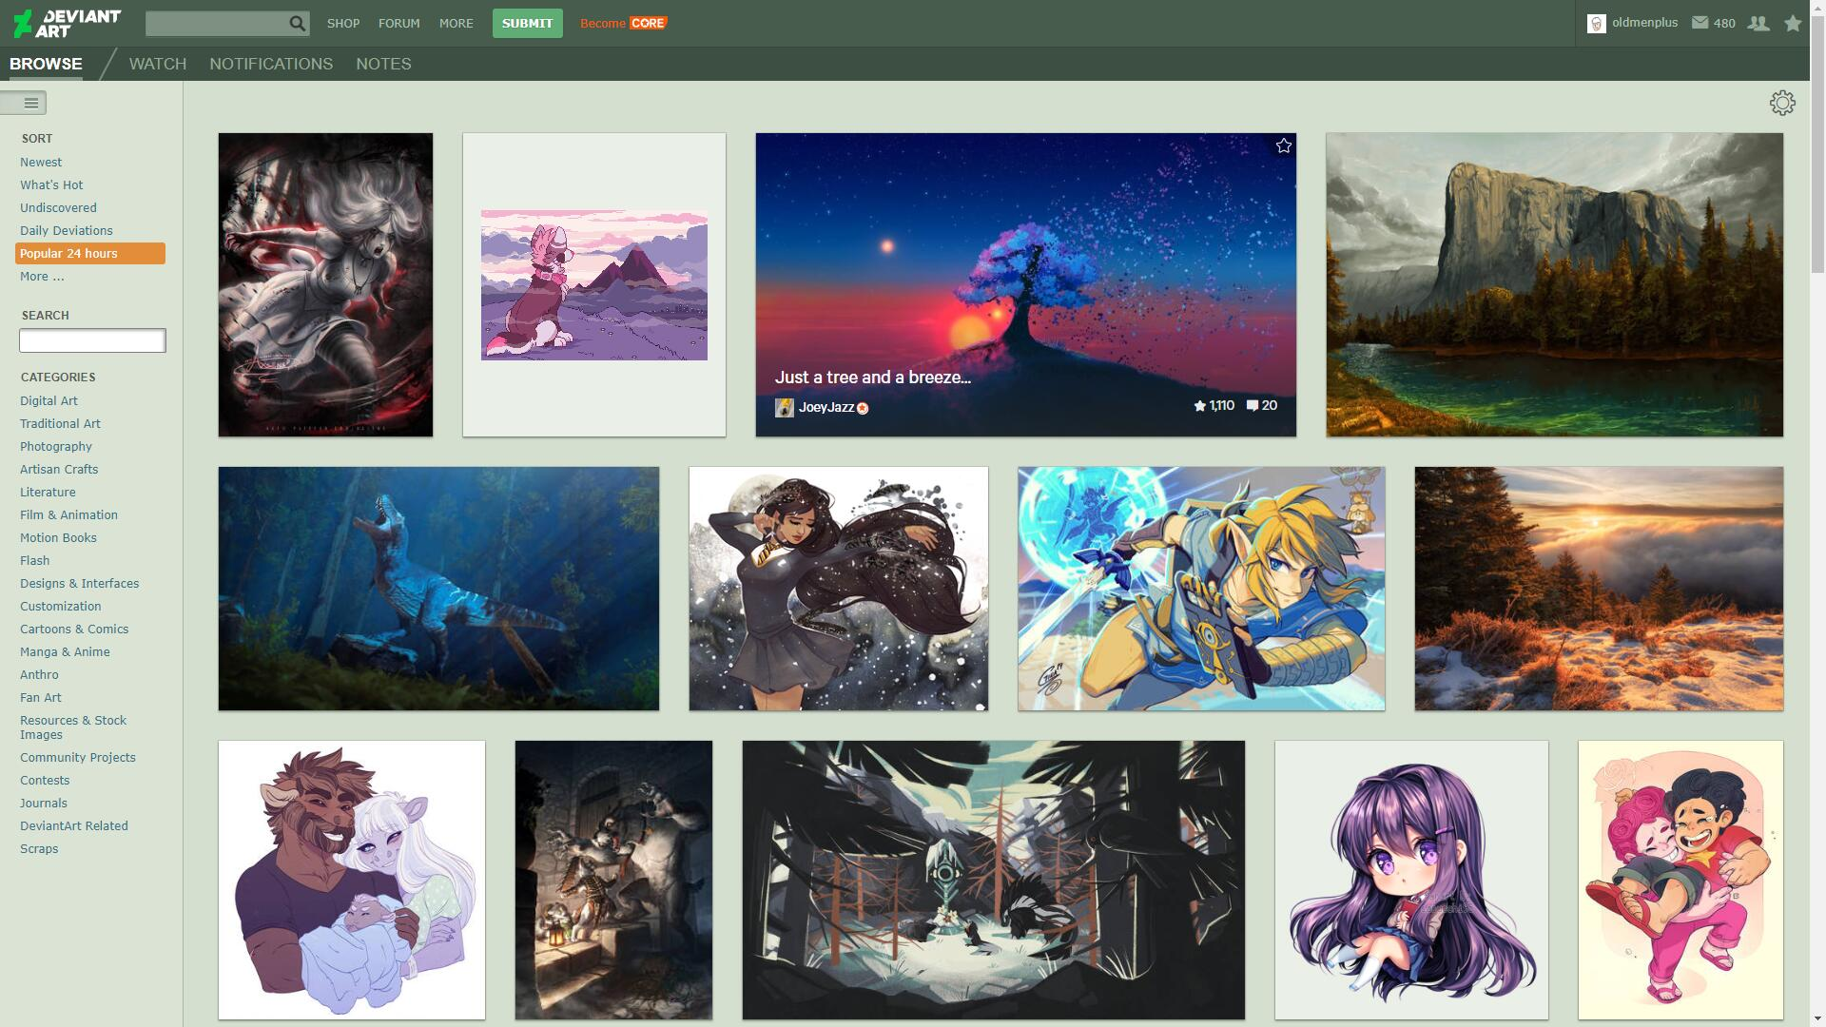Click the watch star icon in the header

[1792, 24]
